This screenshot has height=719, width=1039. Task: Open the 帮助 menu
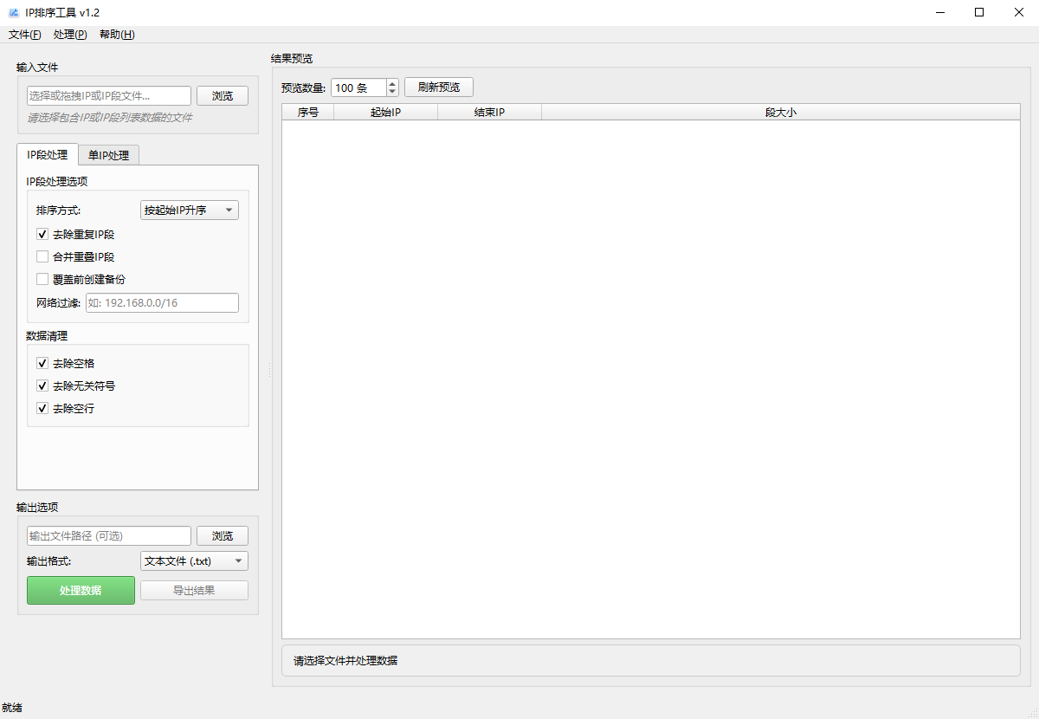(x=117, y=35)
